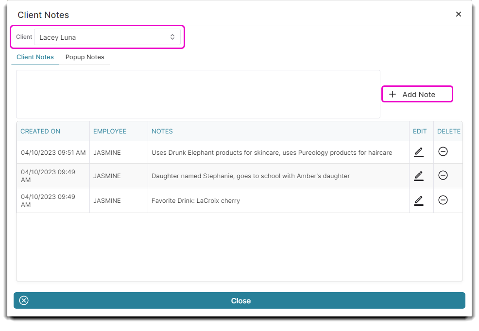Click JASMINE in the Favorite Drink row
The image size is (479, 331).
107,201
